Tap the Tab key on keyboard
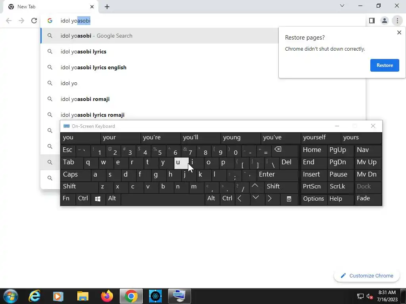The height and width of the screenshot is (304, 406). click(72, 163)
